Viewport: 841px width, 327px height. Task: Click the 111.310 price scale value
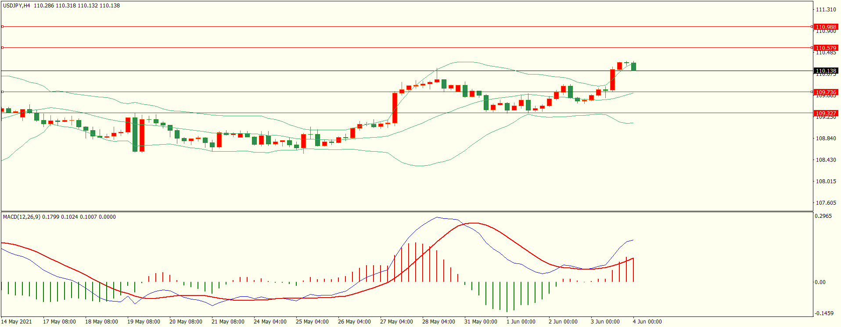(825, 10)
